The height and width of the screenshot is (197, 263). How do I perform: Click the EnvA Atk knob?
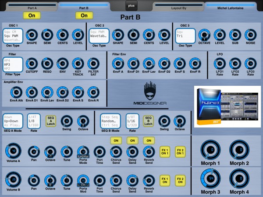(16, 92)
